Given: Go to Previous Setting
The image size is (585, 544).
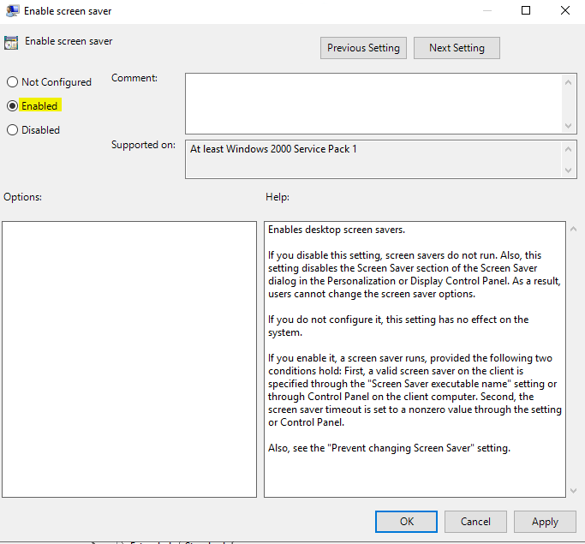Looking at the screenshot, I should [363, 48].
